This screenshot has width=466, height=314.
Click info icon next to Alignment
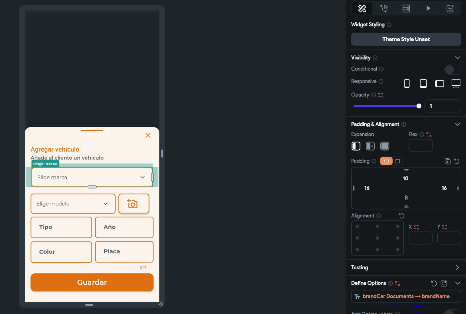[x=379, y=216]
